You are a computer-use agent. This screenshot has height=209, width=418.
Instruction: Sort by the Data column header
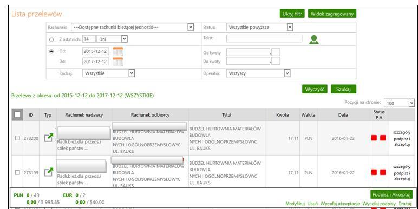tap(343, 115)
